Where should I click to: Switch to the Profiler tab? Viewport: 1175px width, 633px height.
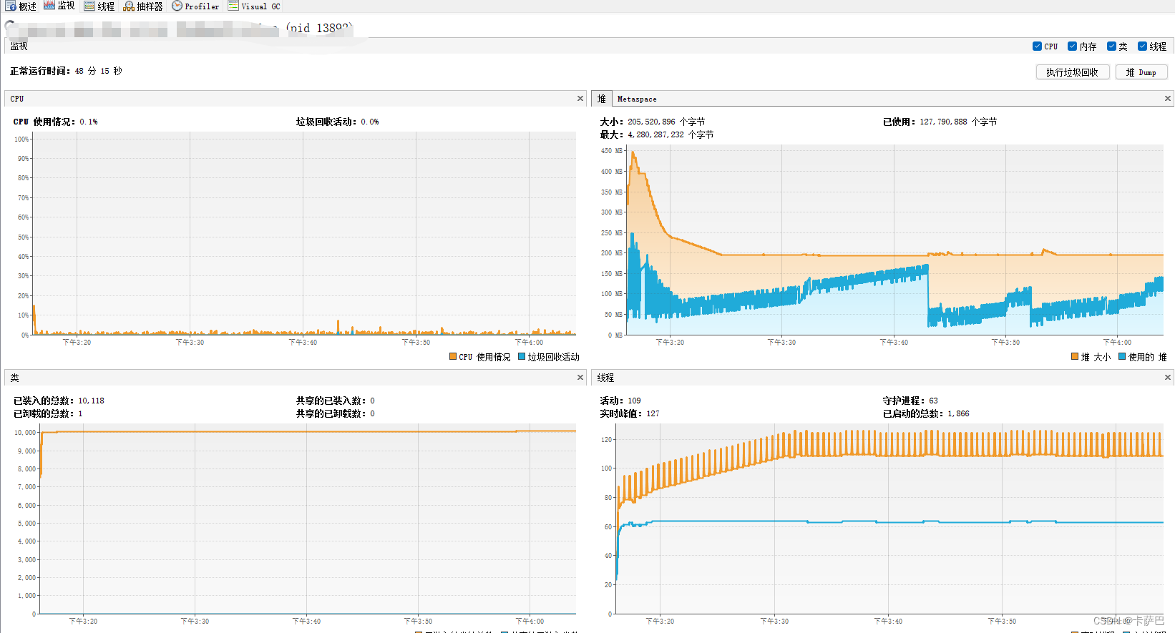pos(195,6)
